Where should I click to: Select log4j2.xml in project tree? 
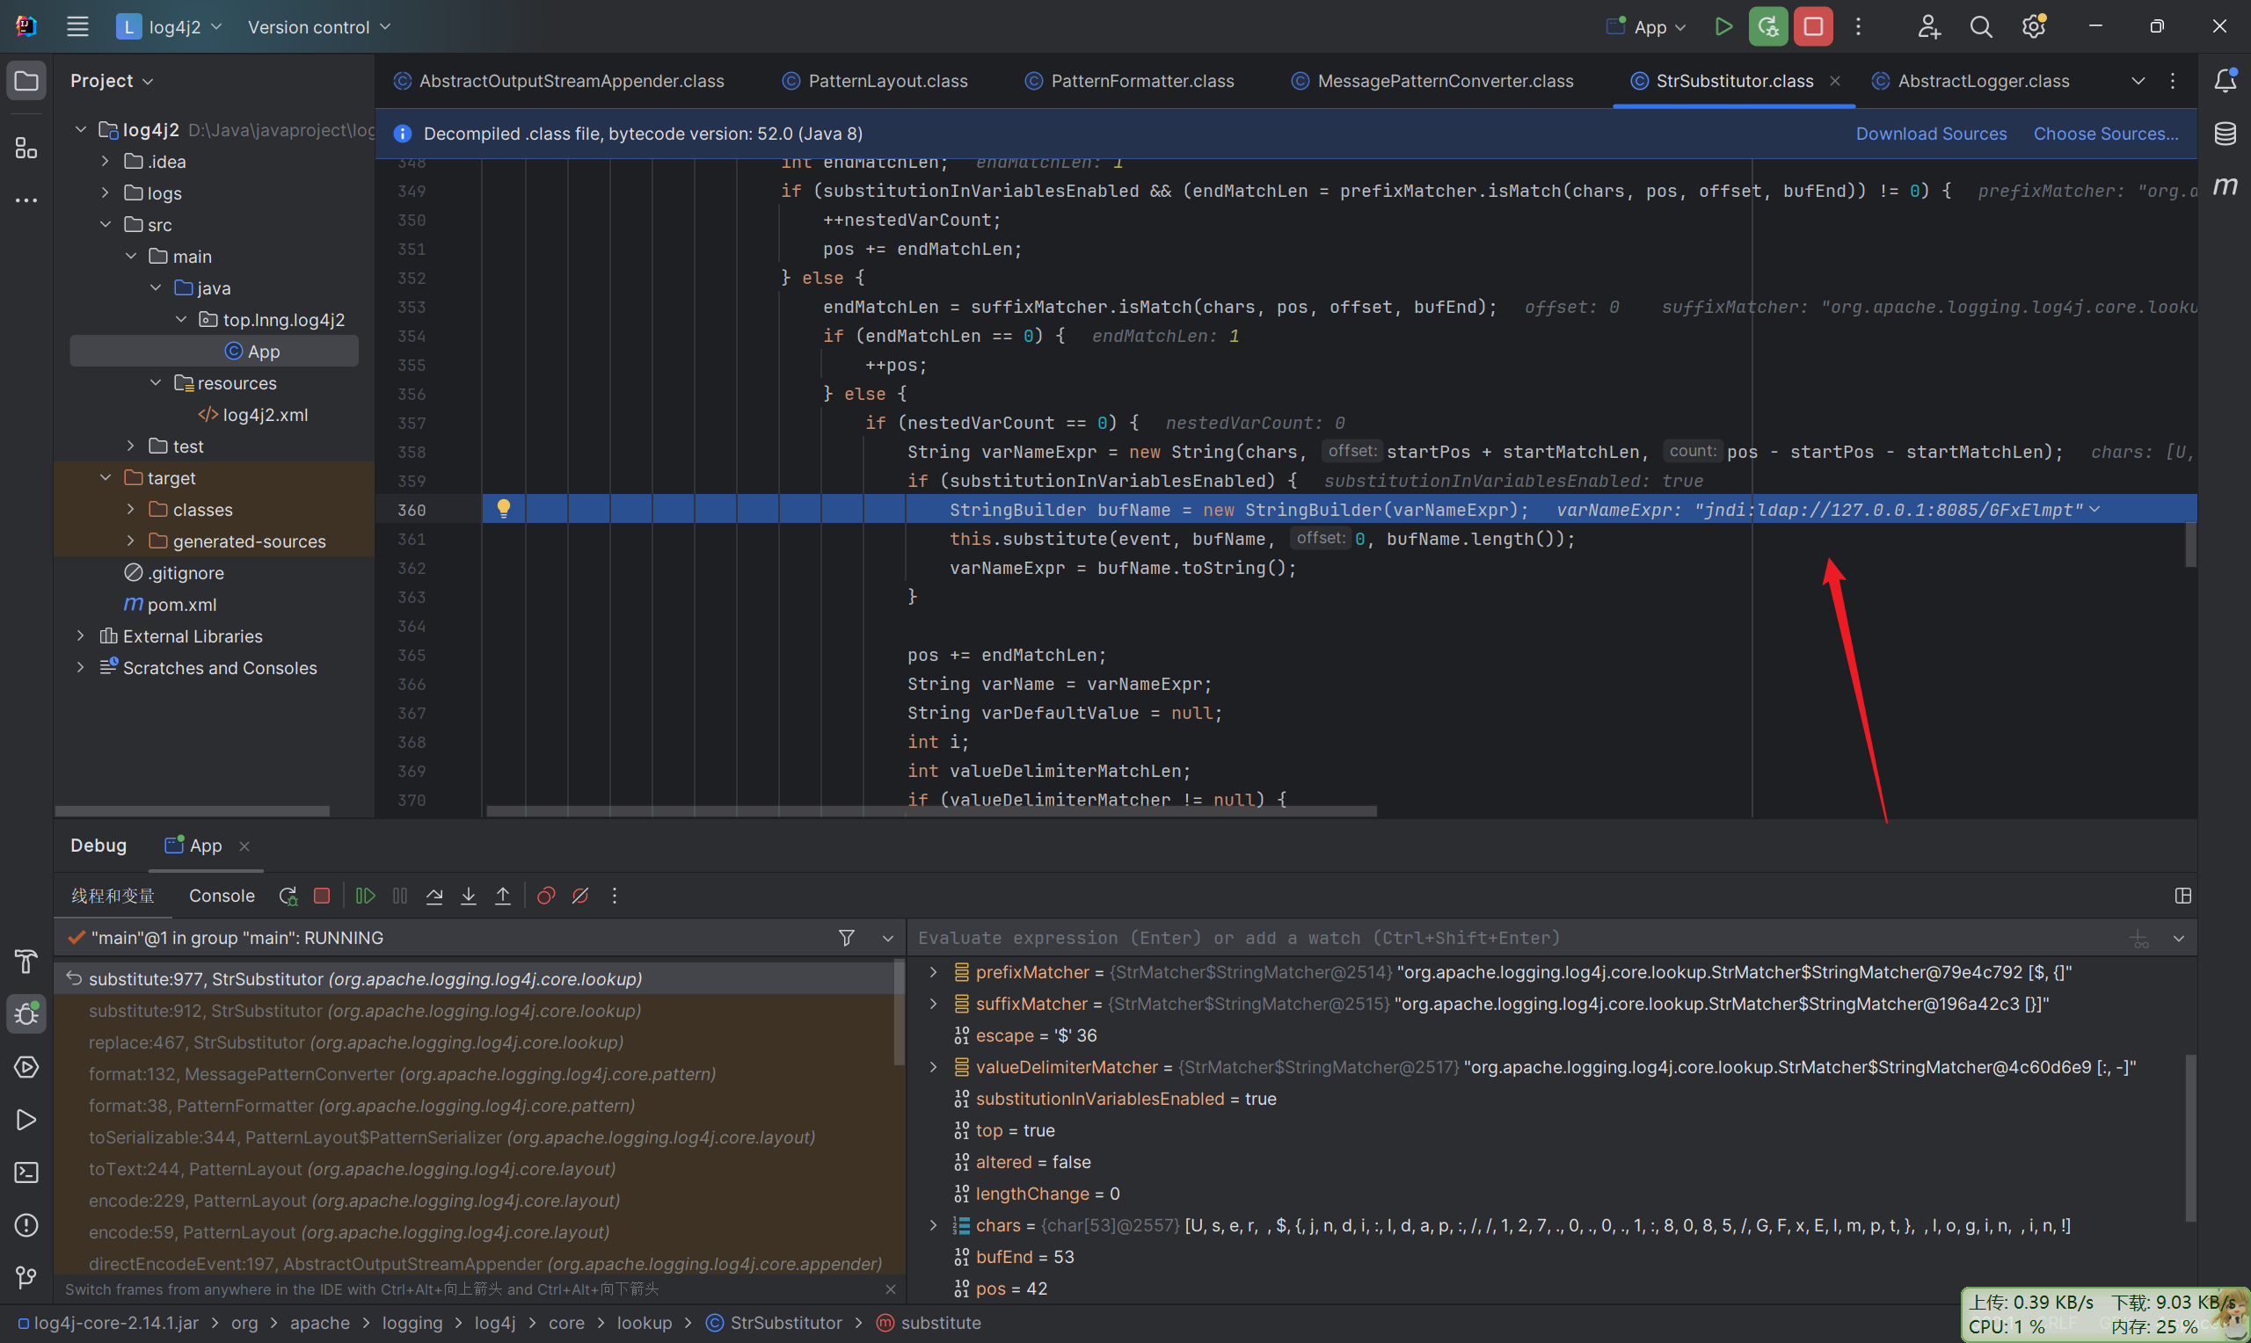click(253, 415)
